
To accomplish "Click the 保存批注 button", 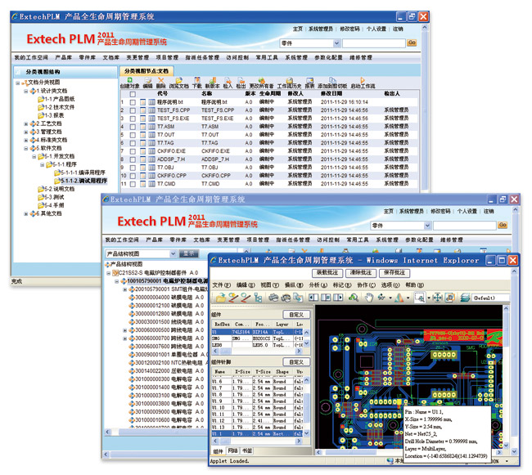I will pyautogui.click(x=394, y=272).
